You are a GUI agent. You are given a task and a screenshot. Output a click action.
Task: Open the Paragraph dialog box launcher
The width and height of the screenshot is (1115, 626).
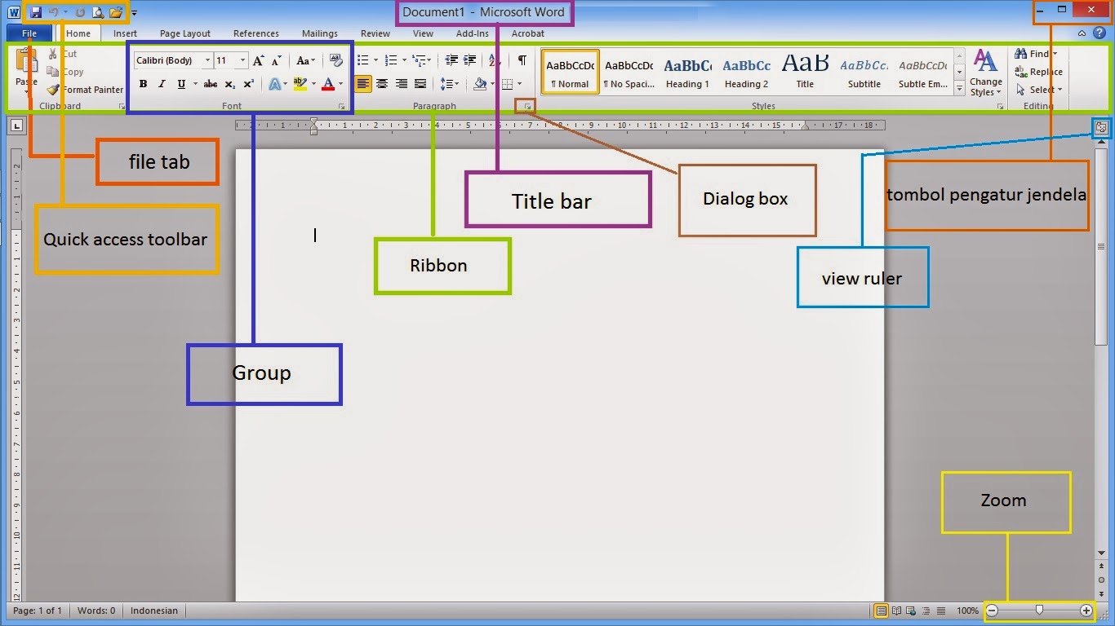(528, 106)
